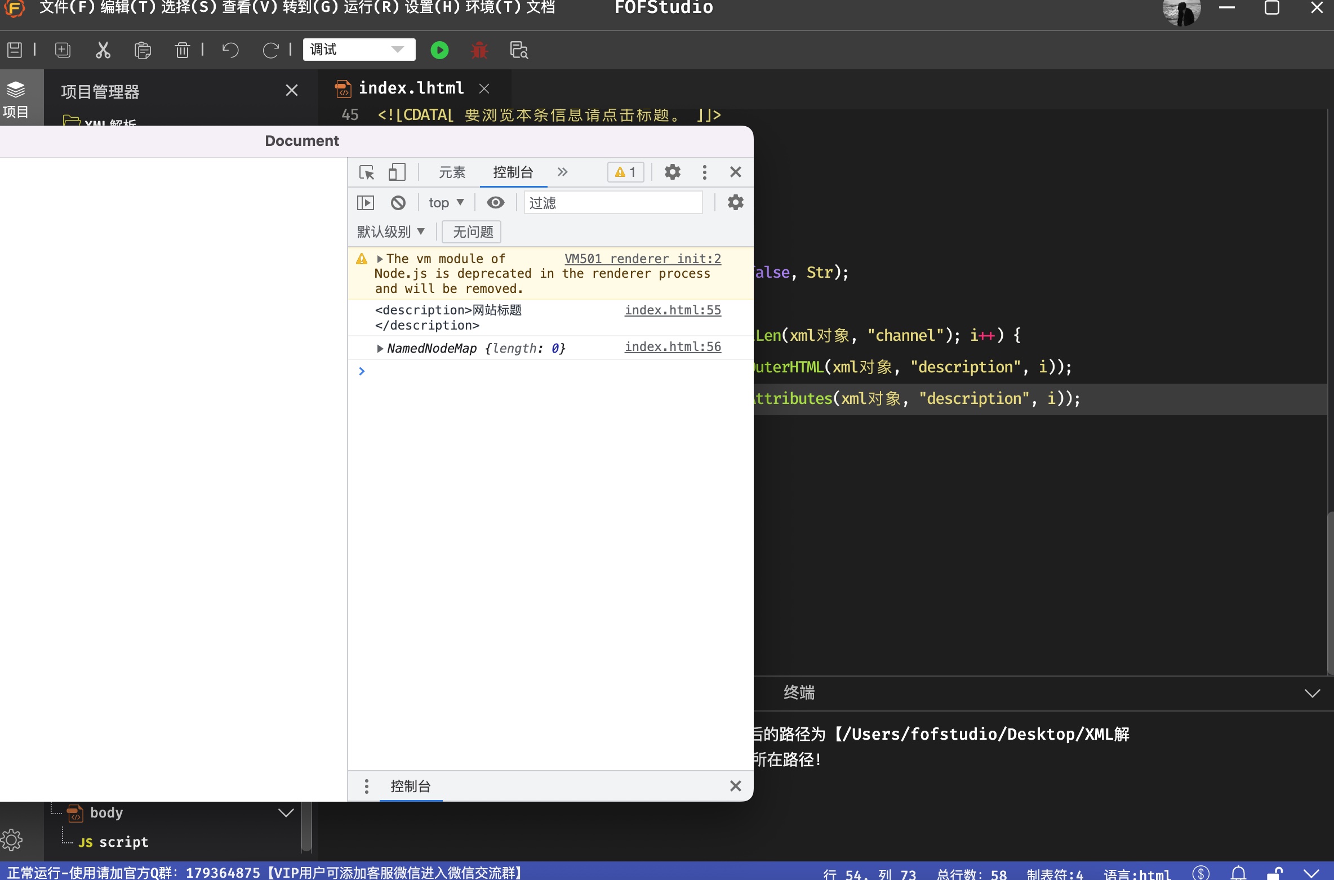Open the 运行(R) menu
Image resolution: width=1334 pixels, height=880 pixels.
tap(371, 8)
